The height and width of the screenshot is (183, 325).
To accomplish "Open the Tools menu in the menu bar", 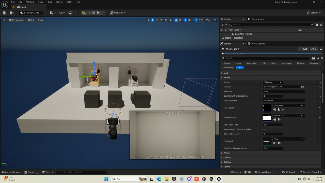I will point(41,2).
